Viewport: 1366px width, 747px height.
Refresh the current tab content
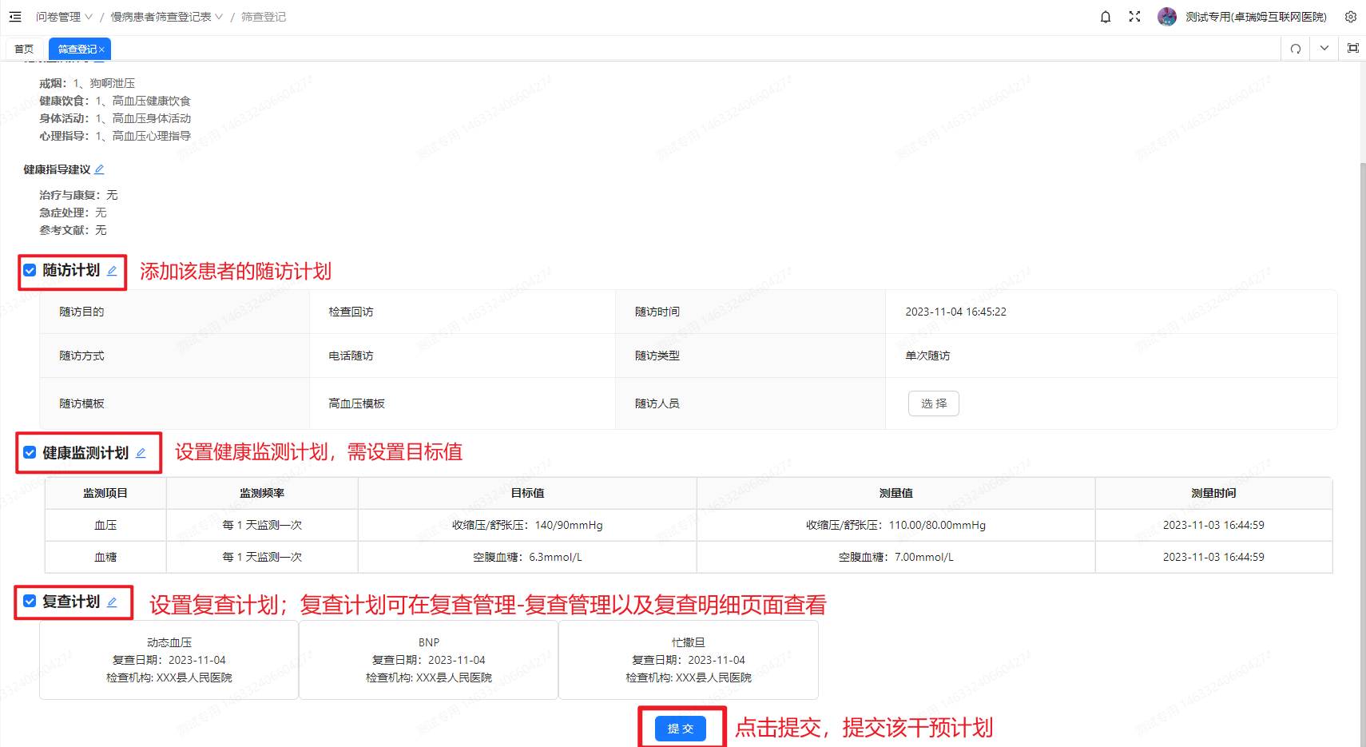coord(1294,48)
